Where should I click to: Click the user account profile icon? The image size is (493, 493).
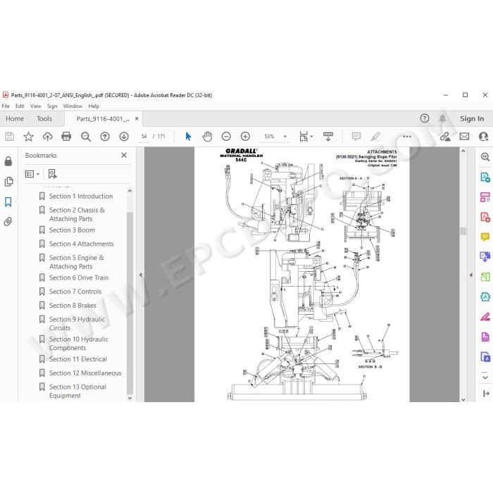(483, 137)
